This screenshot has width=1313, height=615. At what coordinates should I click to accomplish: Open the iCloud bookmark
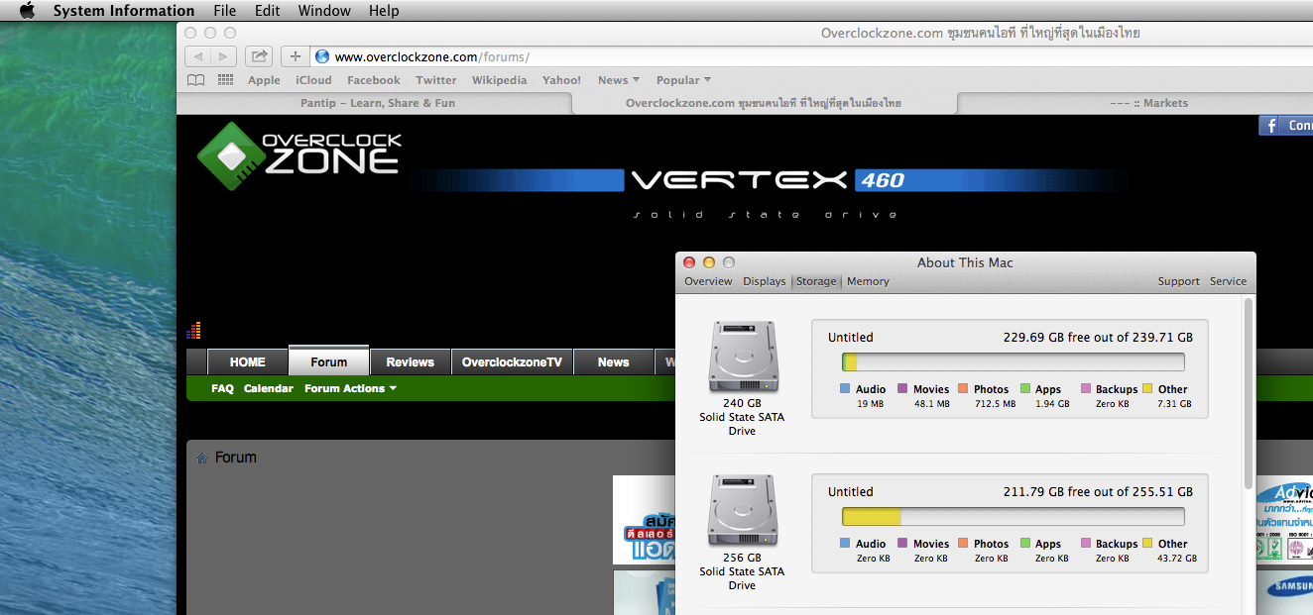coord(313,80)
